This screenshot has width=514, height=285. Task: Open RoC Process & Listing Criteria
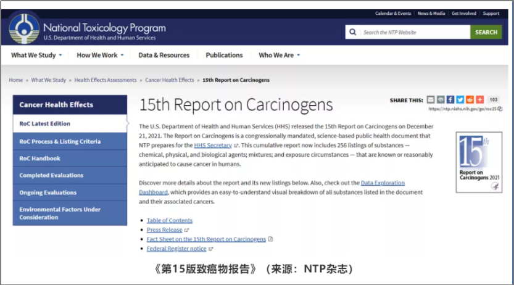point(70,141)
